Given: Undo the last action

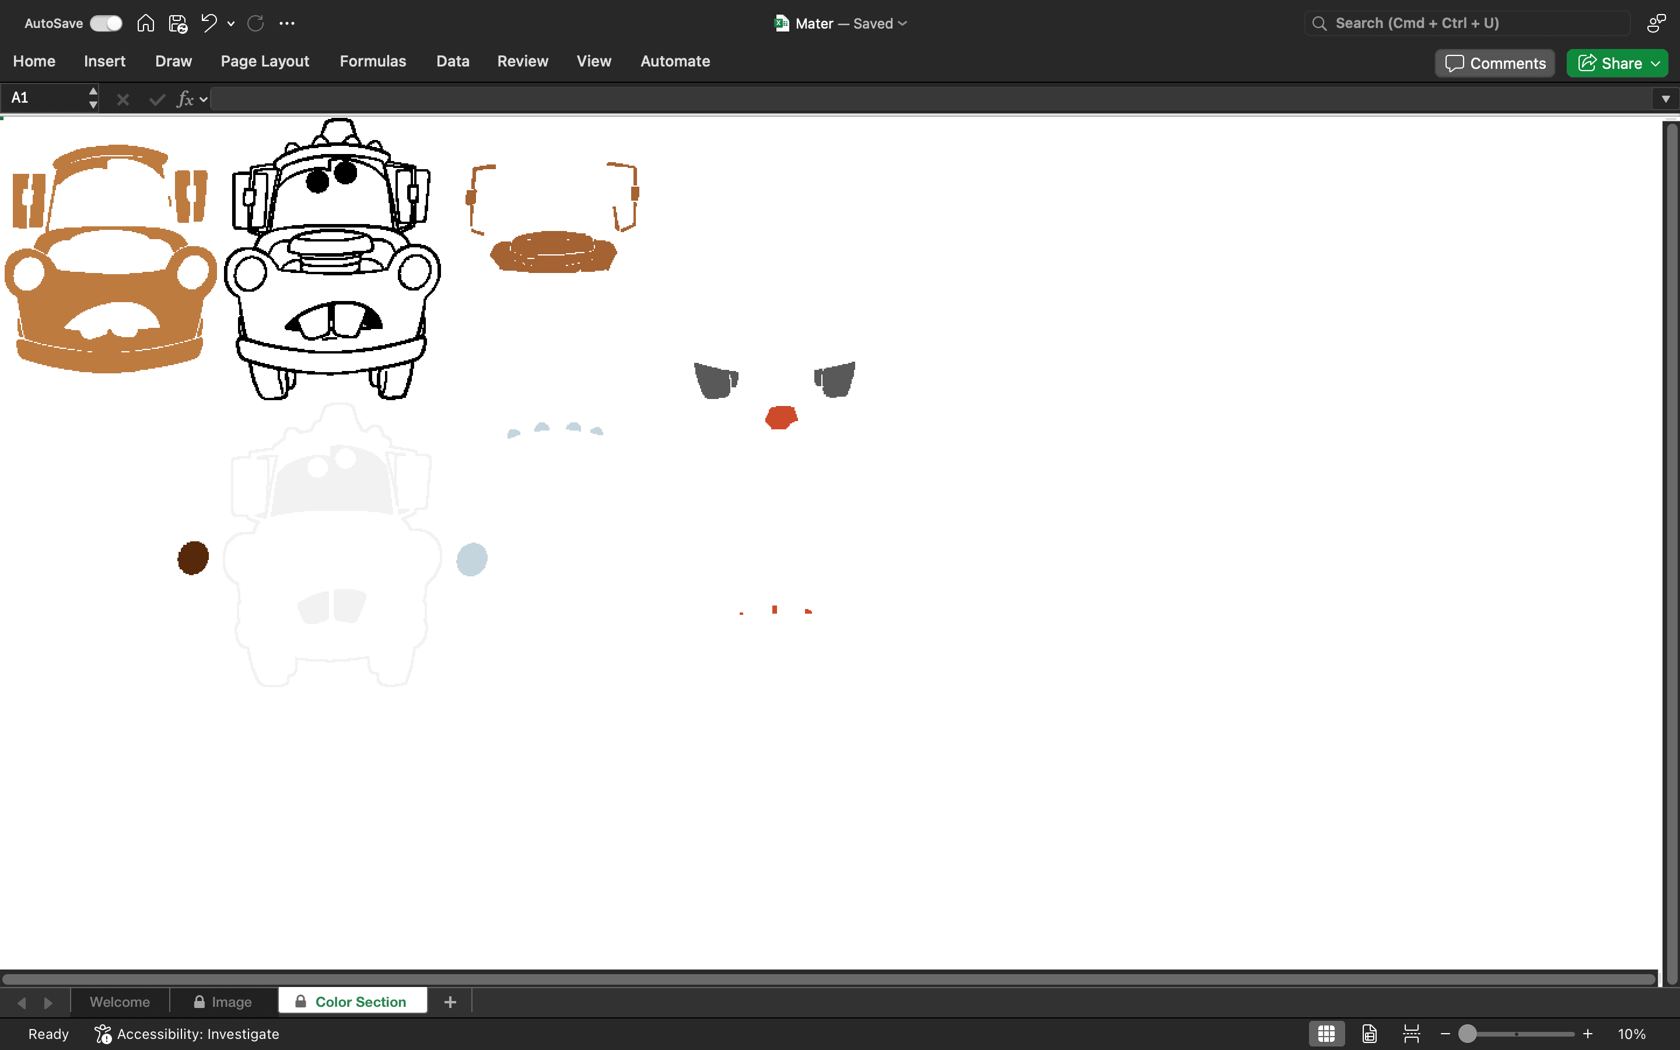Looking at the screenshot, I should tap(209, 23).
